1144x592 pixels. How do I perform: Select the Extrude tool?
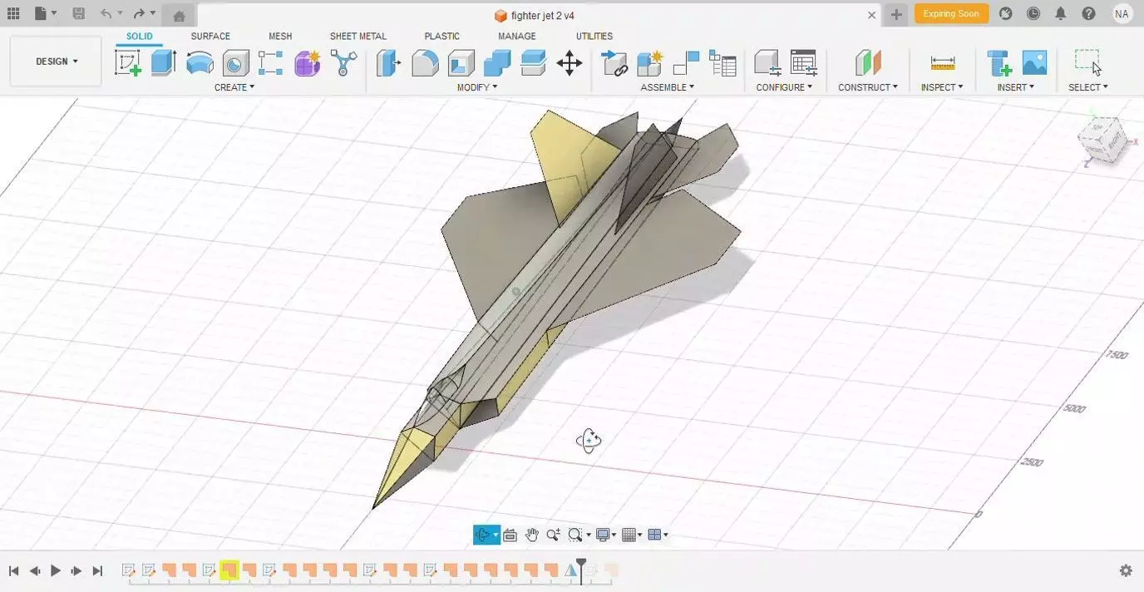pyautogui.click(x=164, y=63)
